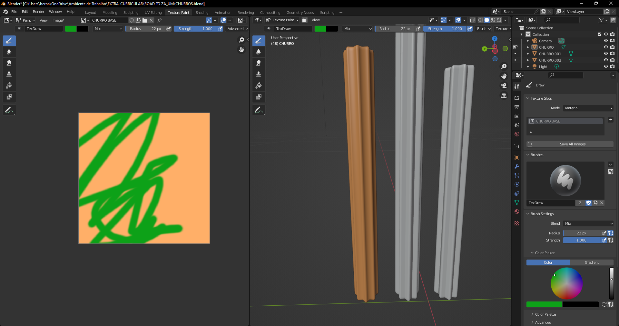Hide the CHURRO object in viewport
This screenshot has height=326, width=619.
606,47
